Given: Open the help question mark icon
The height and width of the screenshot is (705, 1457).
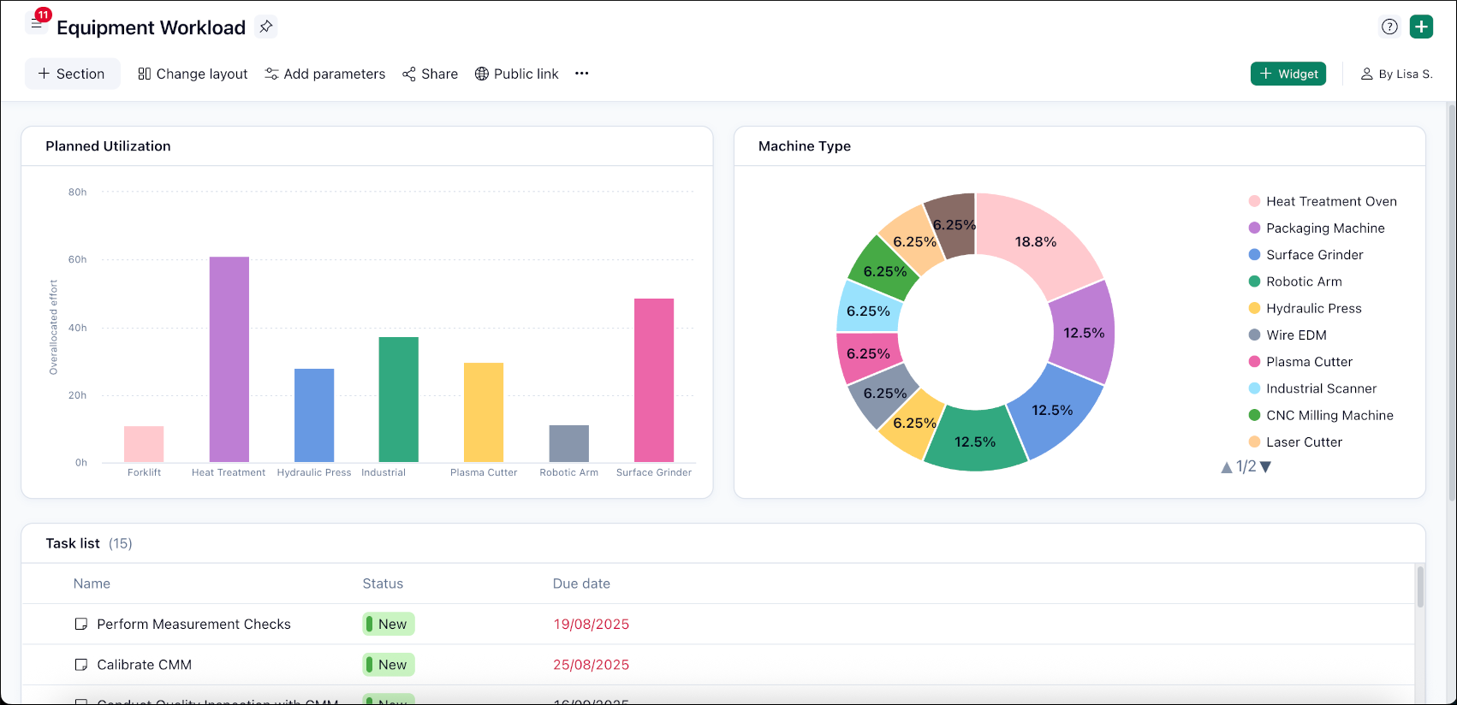Looking at the screenshot, I should click(1389, 27).
